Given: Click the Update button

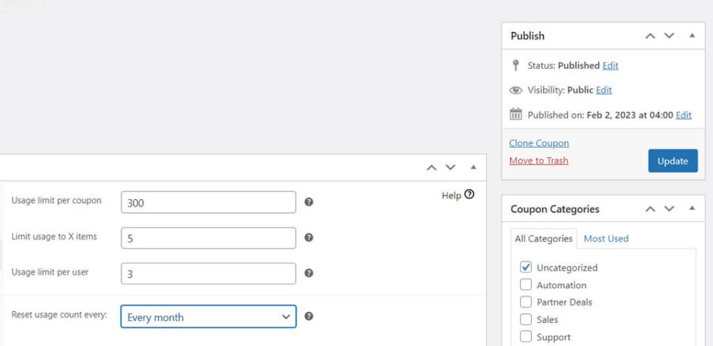Looking at the screenshot, I should 673,161.
